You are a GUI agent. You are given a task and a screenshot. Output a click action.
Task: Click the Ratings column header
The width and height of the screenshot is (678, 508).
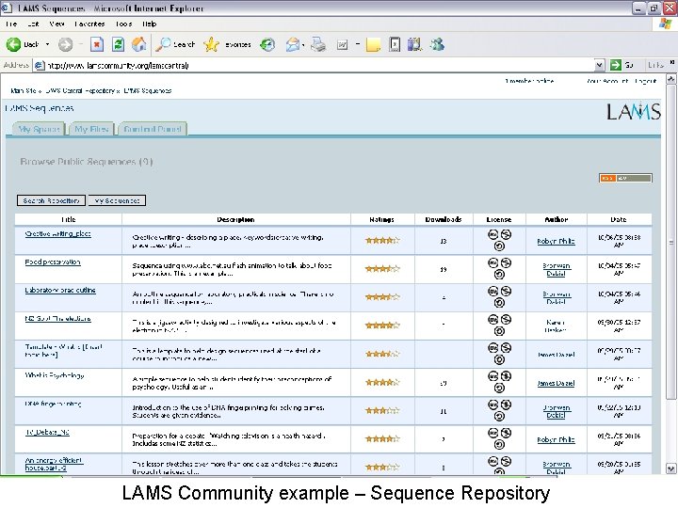pos(381,219)
